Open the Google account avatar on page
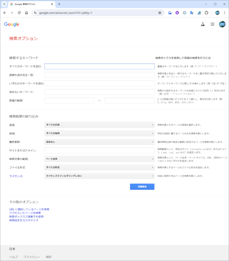Screen dimensions: 229x261 click(x=222, y=24)
